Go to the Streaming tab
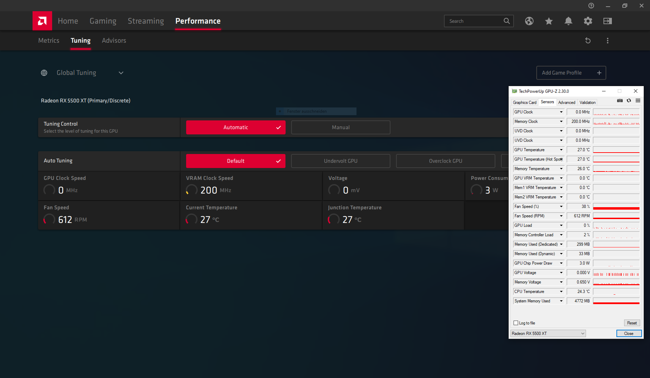Screen dimensions: 650x378 click(146, 21)
